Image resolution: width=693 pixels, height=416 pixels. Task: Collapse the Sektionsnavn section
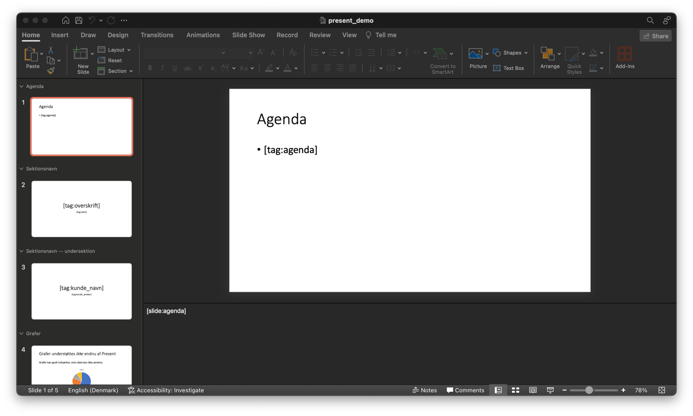21,169
